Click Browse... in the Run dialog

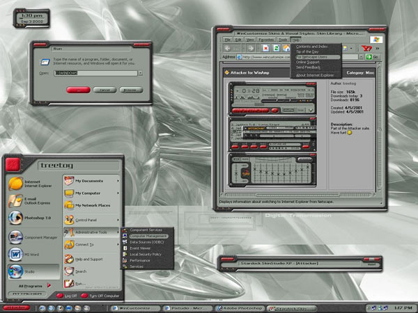[x=131, y=90]
